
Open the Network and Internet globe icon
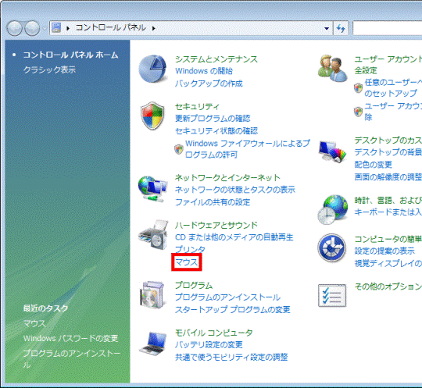(152, 188)
